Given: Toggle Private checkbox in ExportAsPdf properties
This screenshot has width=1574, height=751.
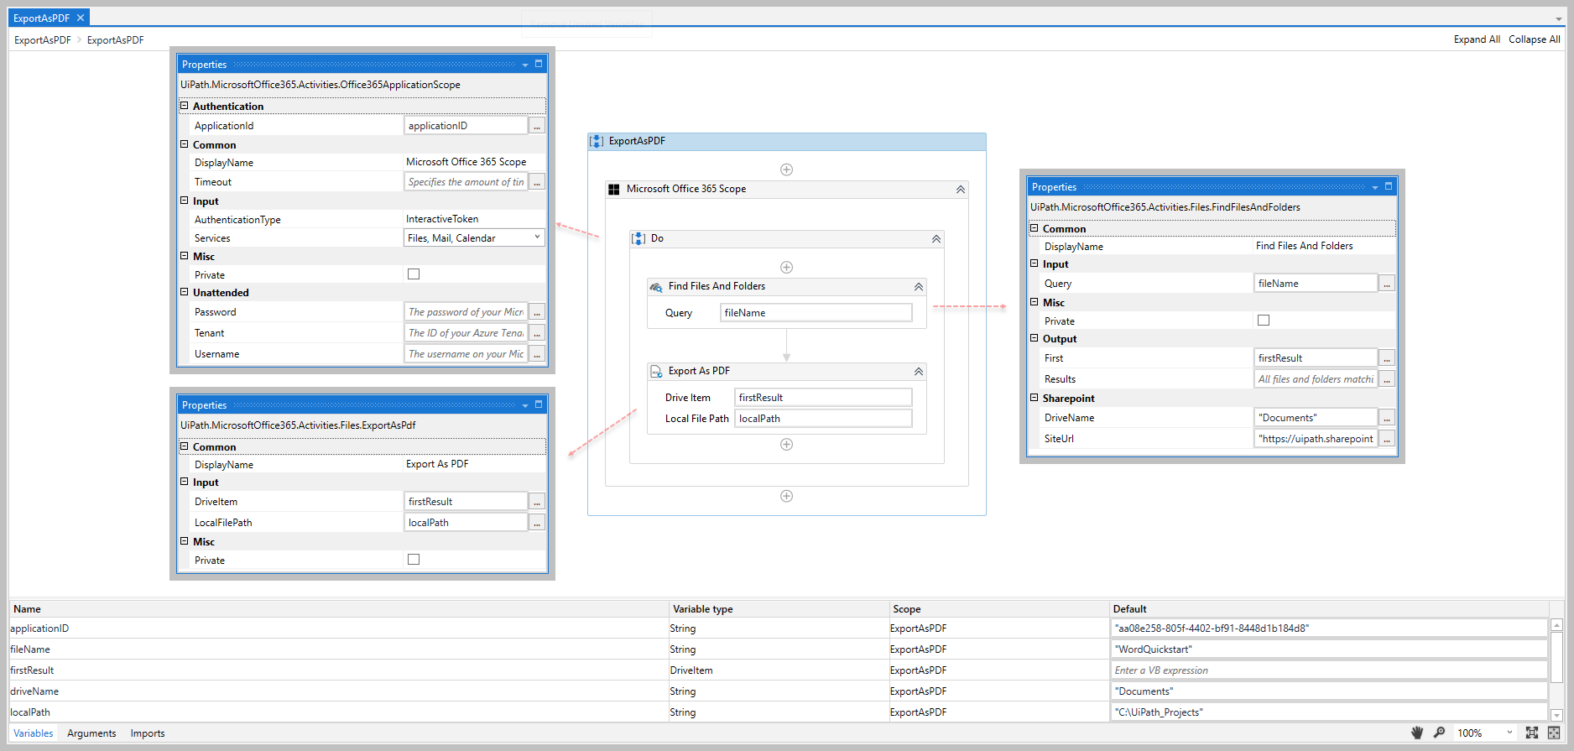Looking at the screenshot, I should pyautogui.click(x=414, y=560).
